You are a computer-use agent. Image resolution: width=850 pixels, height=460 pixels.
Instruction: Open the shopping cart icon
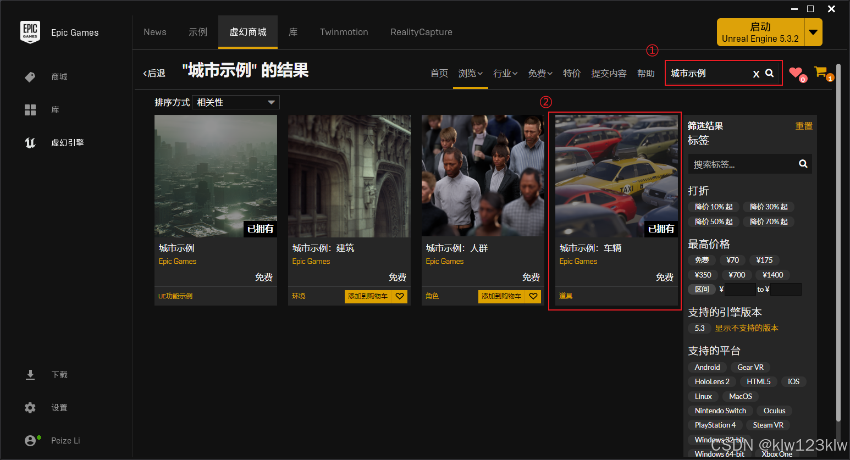[821, 71]
